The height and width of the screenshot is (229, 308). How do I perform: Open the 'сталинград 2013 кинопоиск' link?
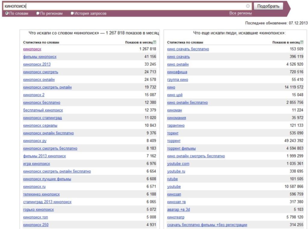(x=47, y=202)
